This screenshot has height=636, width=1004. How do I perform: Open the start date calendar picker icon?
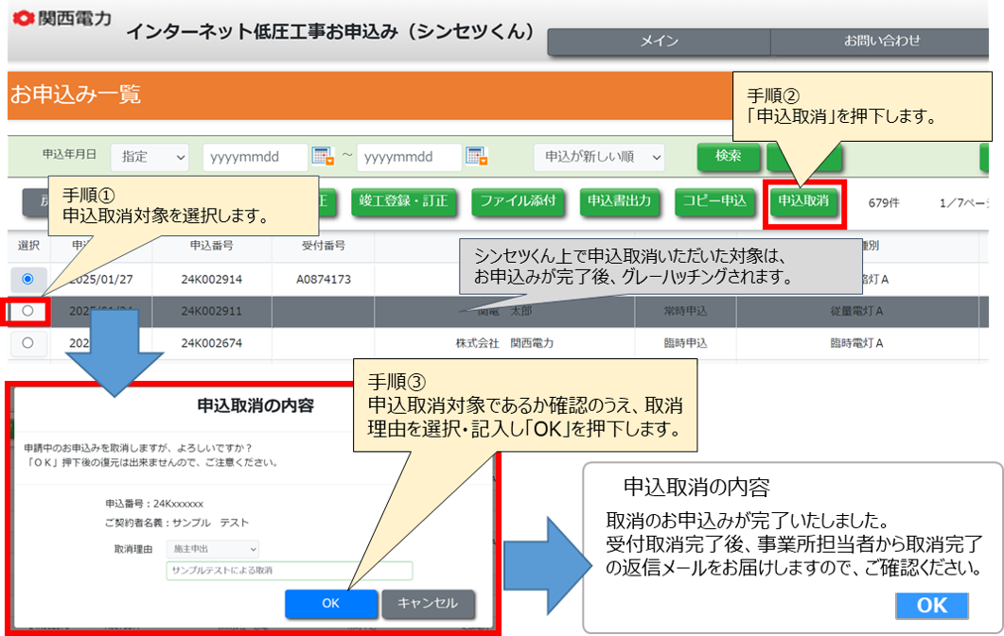323,156
